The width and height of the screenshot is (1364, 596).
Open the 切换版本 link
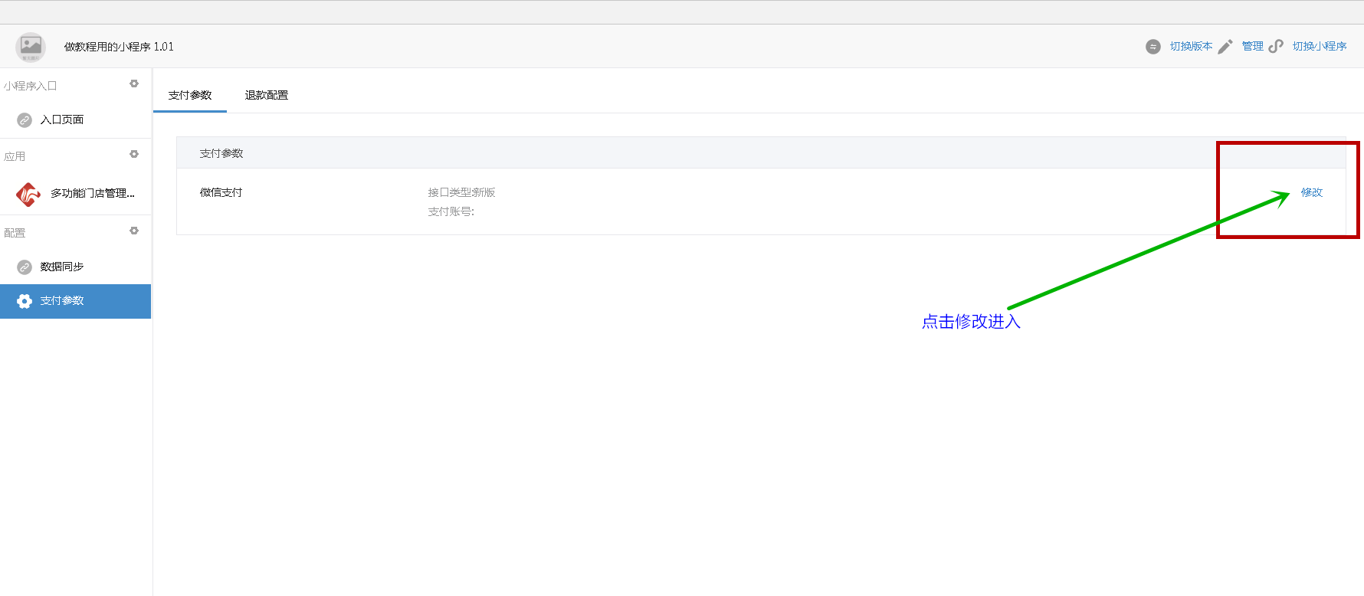[x=1191, y=47]
